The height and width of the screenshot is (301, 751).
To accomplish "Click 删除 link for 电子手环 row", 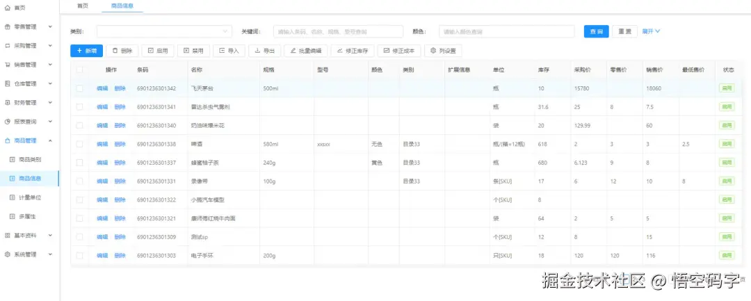I will coord(120,256).
